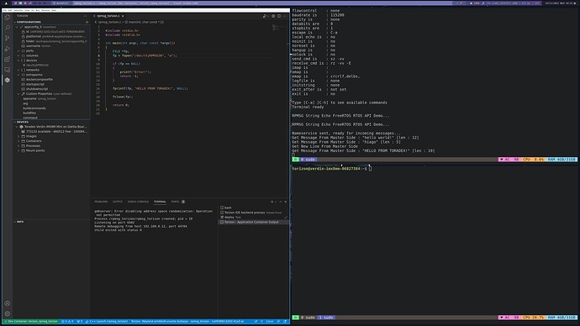The image size is (580, 326).
Task: Open the Run and Debug view icon
Action: point(7,49)
